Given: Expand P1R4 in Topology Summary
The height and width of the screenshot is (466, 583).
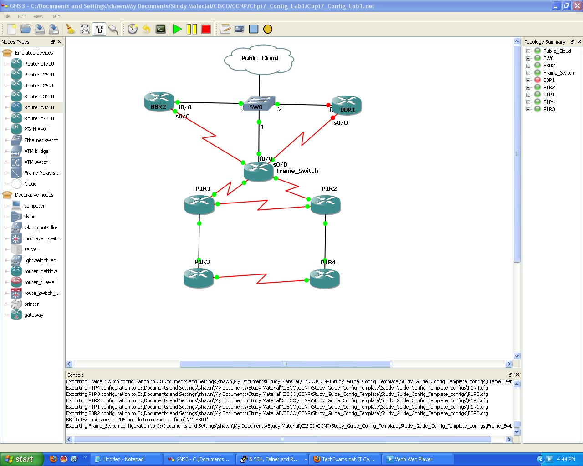Looking at the screenshot, I should tap(528, 102).
